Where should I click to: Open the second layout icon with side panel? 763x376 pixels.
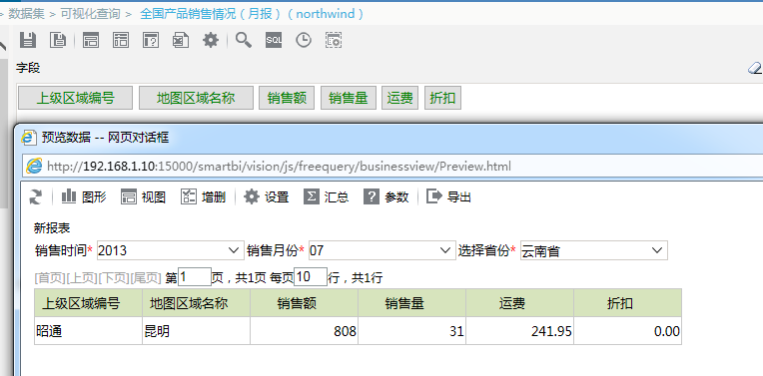[121, 40]
